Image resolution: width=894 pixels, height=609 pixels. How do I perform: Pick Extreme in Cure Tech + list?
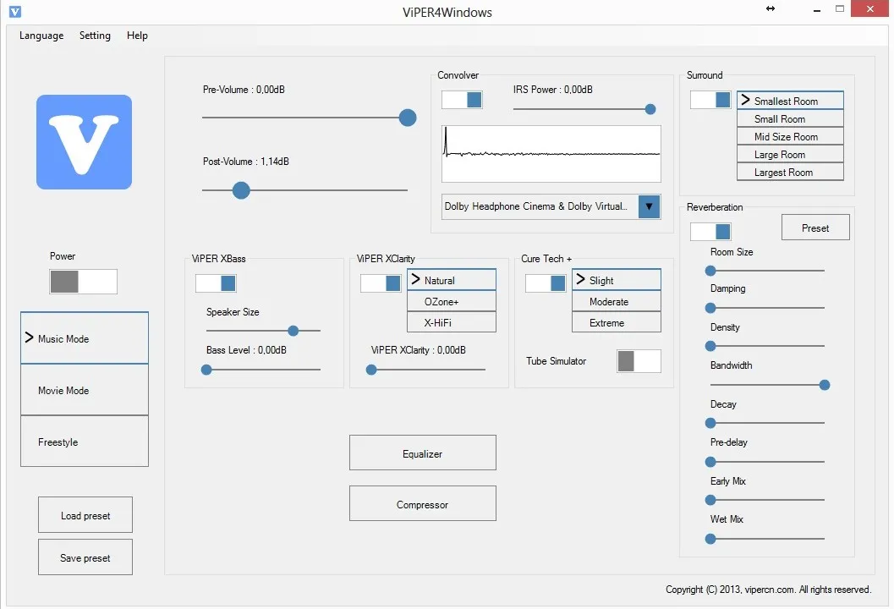point(616,323)
